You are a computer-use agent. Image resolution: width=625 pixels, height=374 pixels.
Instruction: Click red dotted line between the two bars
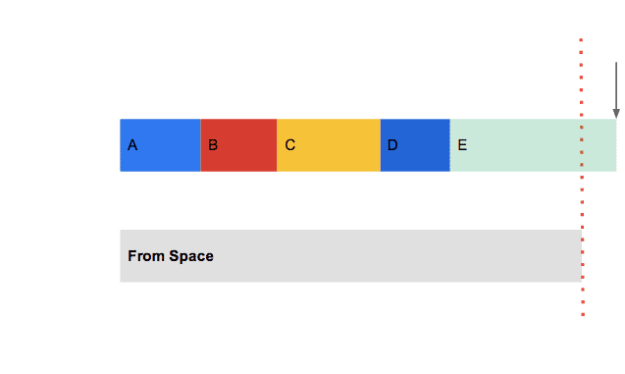click(x=582, y=200)
